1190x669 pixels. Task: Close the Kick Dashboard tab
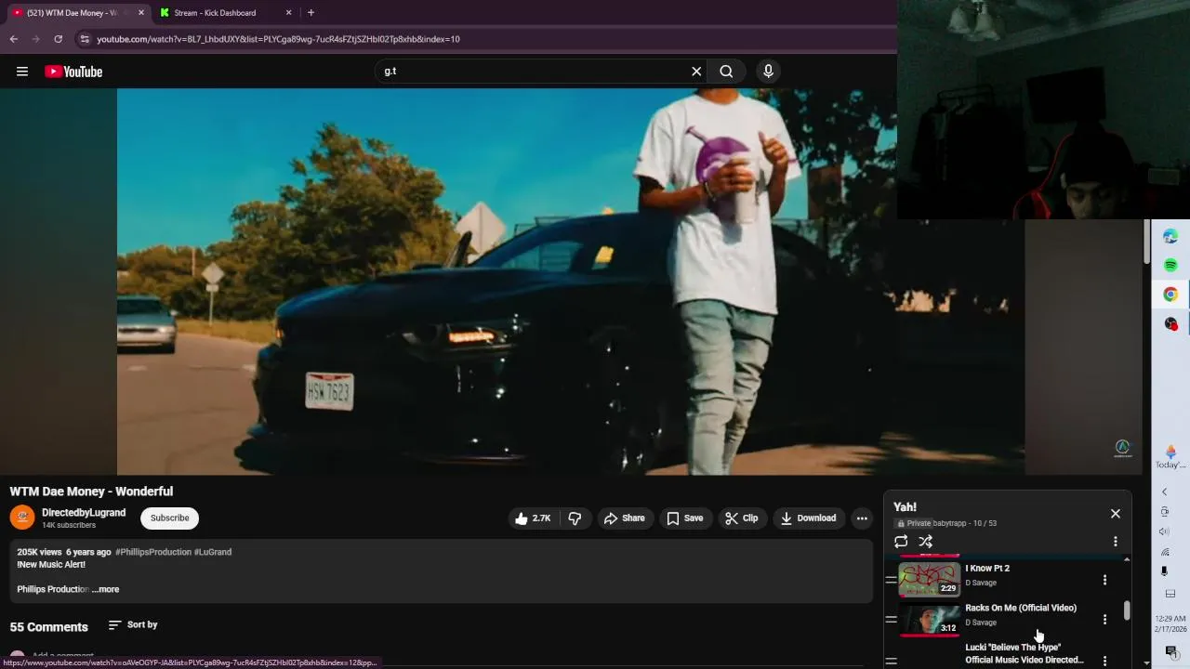288,13
